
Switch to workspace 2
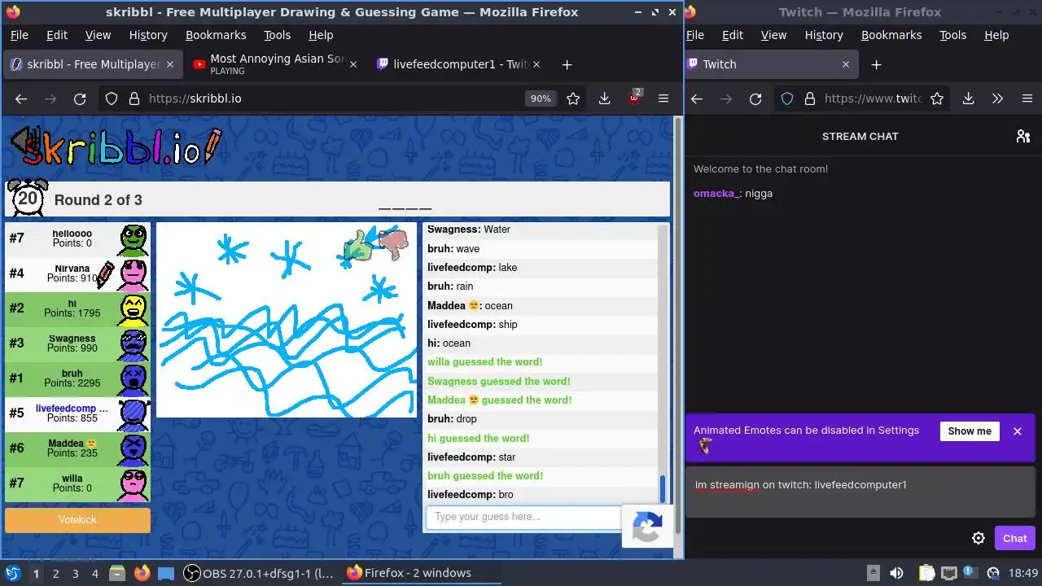pos(55,573)
